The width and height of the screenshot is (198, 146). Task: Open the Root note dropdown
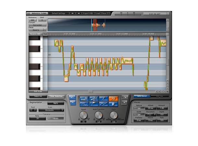35,110
